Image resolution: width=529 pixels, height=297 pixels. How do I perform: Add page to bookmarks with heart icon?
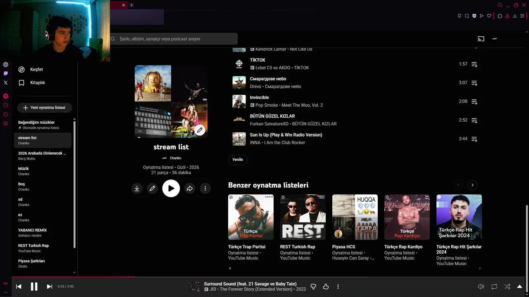[x=489, y=16]
